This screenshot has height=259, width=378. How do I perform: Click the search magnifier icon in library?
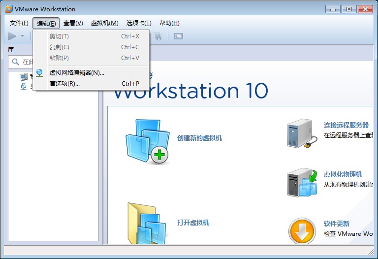click(15, 62)
